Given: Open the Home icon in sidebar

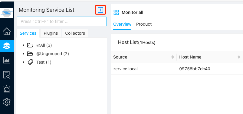Looking at the screenshot, I should (x=7, y=31).
